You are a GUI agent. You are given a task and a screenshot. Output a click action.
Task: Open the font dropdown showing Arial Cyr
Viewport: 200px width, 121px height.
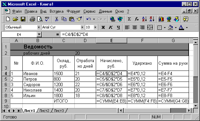pos(82,27)
